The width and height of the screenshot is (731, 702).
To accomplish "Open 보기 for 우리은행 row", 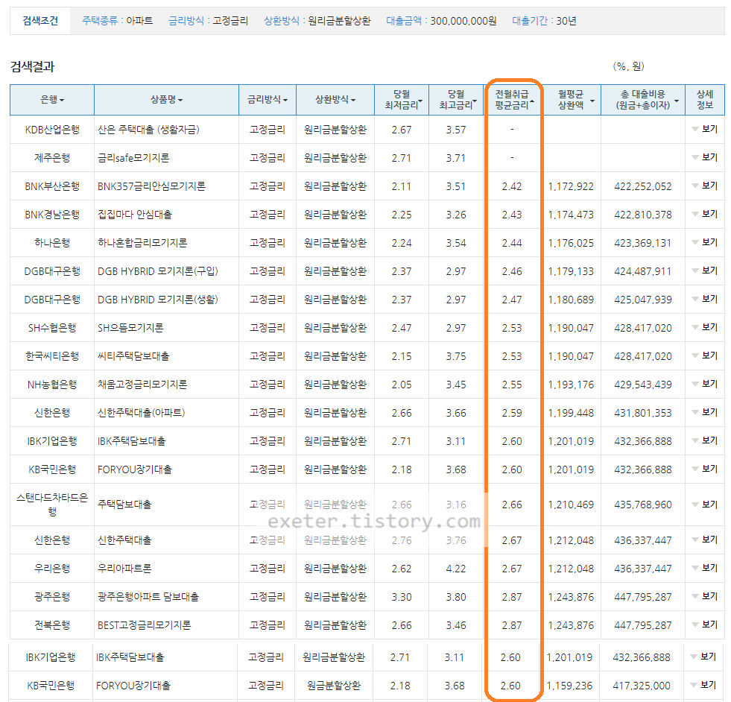I will pyautogui.click(x=705, y=568).
